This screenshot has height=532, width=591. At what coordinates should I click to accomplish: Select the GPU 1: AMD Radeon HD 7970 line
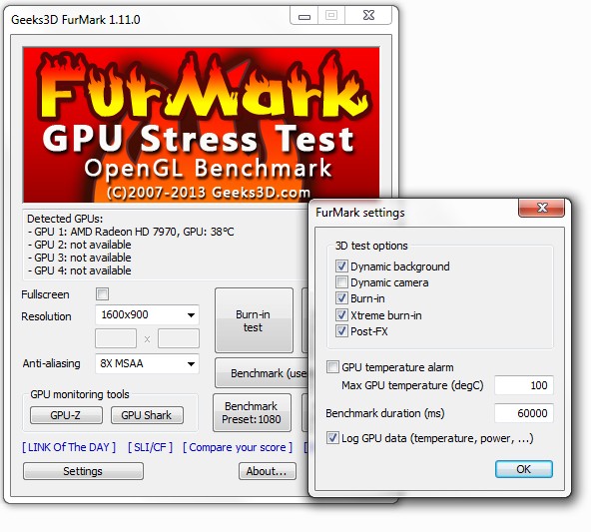131,232
